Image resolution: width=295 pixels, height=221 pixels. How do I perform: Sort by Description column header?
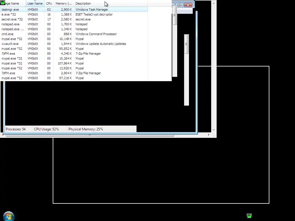point(111,3)
